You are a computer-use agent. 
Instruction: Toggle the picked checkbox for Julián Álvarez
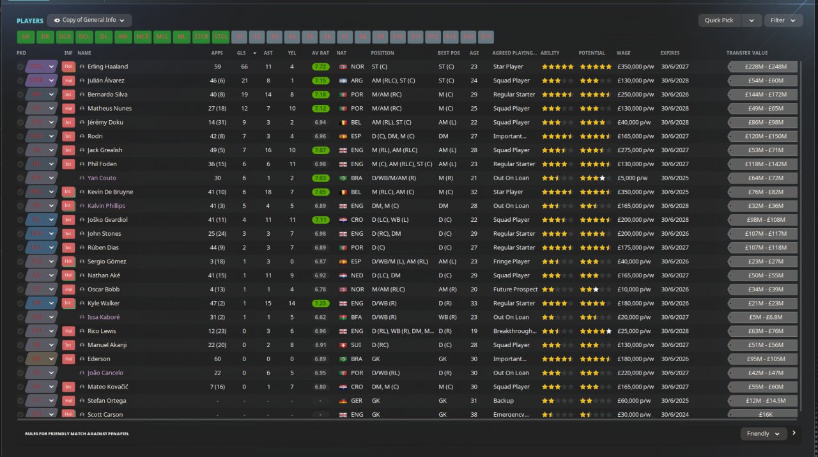[x=20, y=81]
